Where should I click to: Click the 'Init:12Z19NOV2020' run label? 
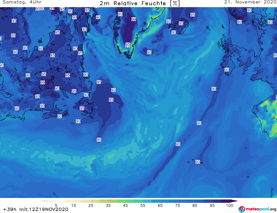44,209
